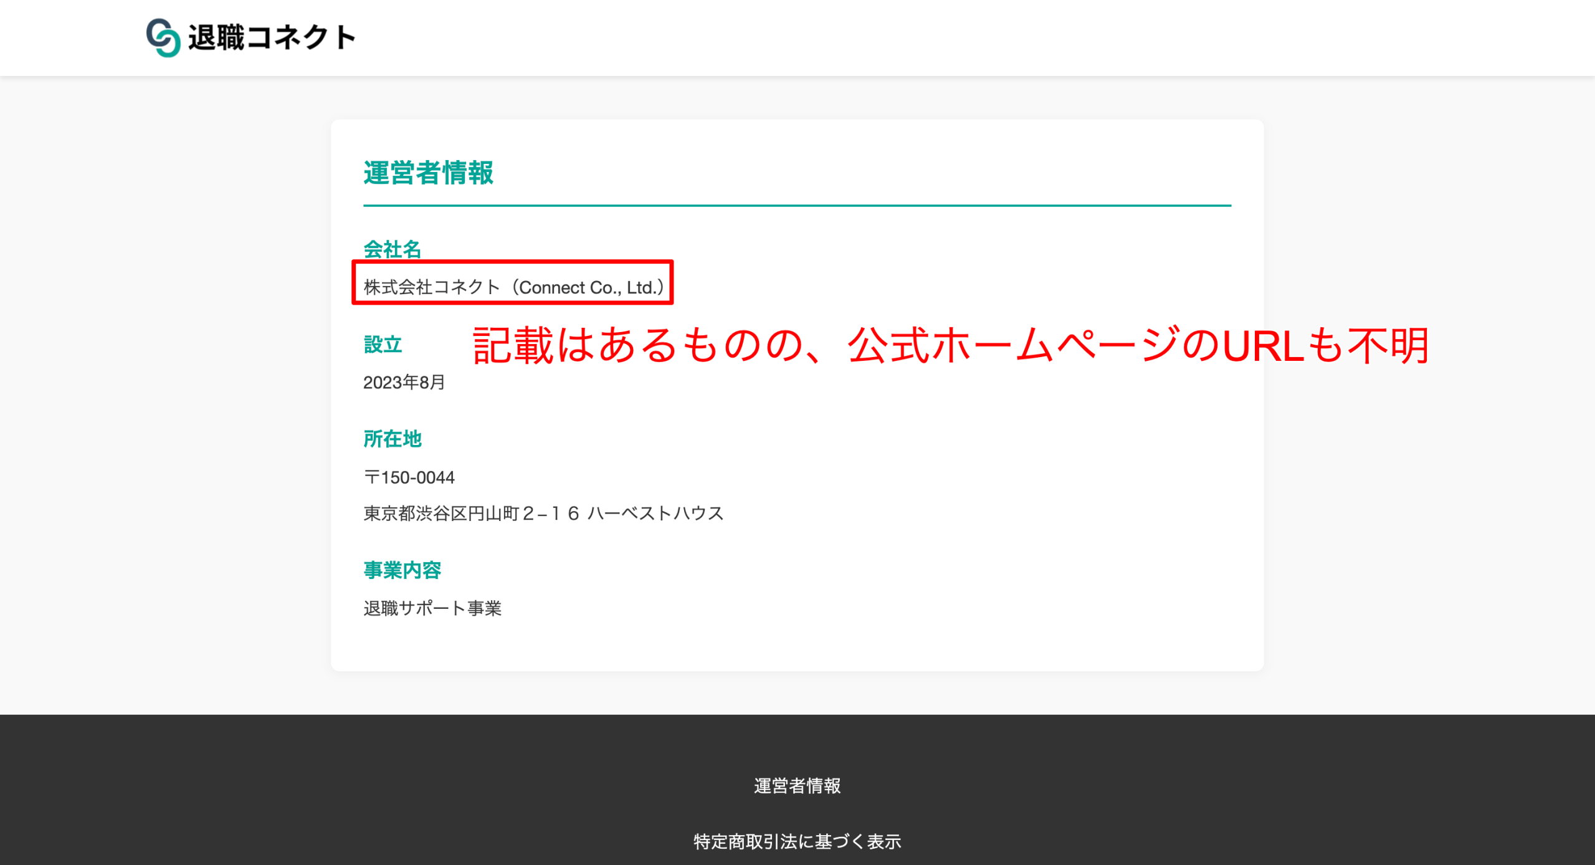Viewport: 1595px width, 865px height.
Task: Select the founding date 2023年8月
Action: [404, 382]
